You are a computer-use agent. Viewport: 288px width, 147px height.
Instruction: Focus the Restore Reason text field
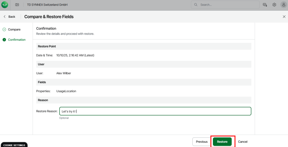click(155, 111)
